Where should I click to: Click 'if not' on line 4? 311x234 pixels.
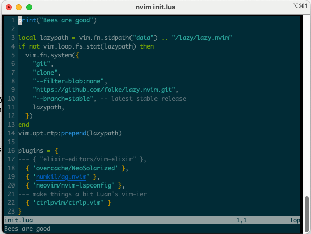coord(29,46)
